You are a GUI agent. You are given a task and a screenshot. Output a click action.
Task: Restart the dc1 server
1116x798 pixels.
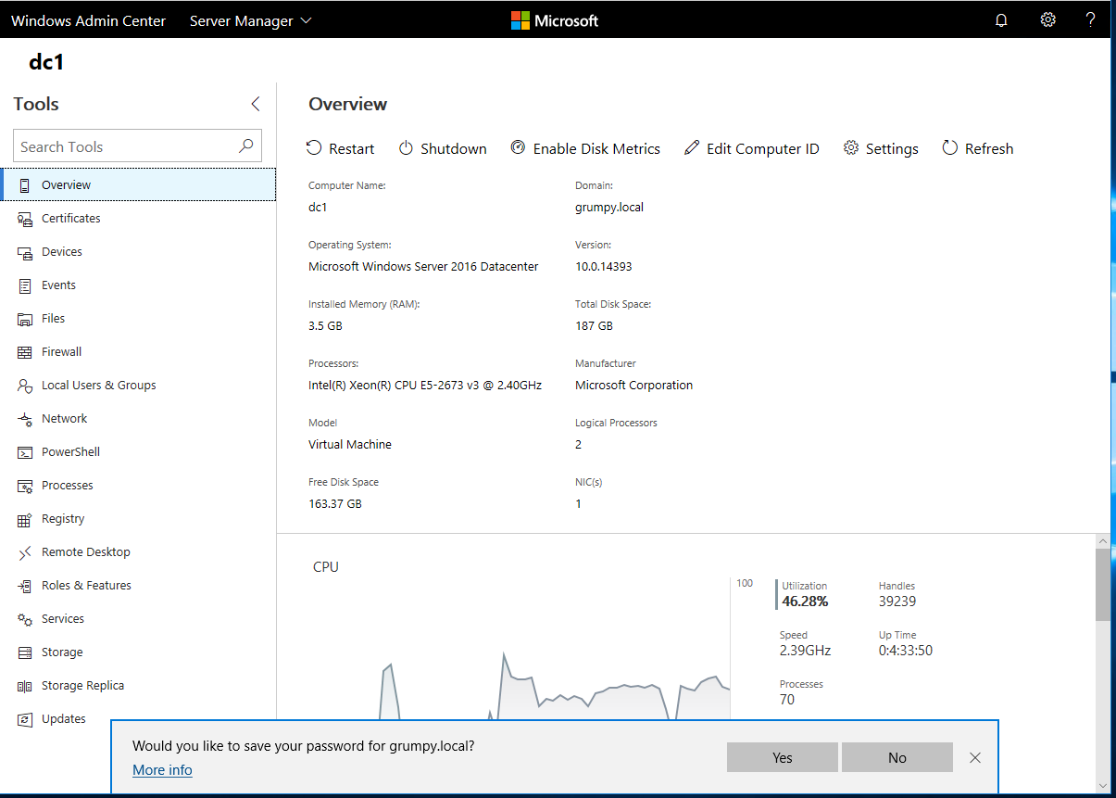[x=340, y=148]
